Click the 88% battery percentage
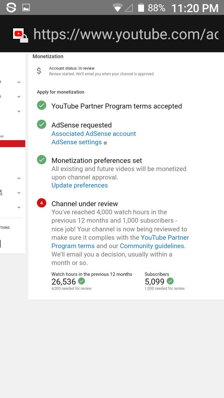 (157, 8)
